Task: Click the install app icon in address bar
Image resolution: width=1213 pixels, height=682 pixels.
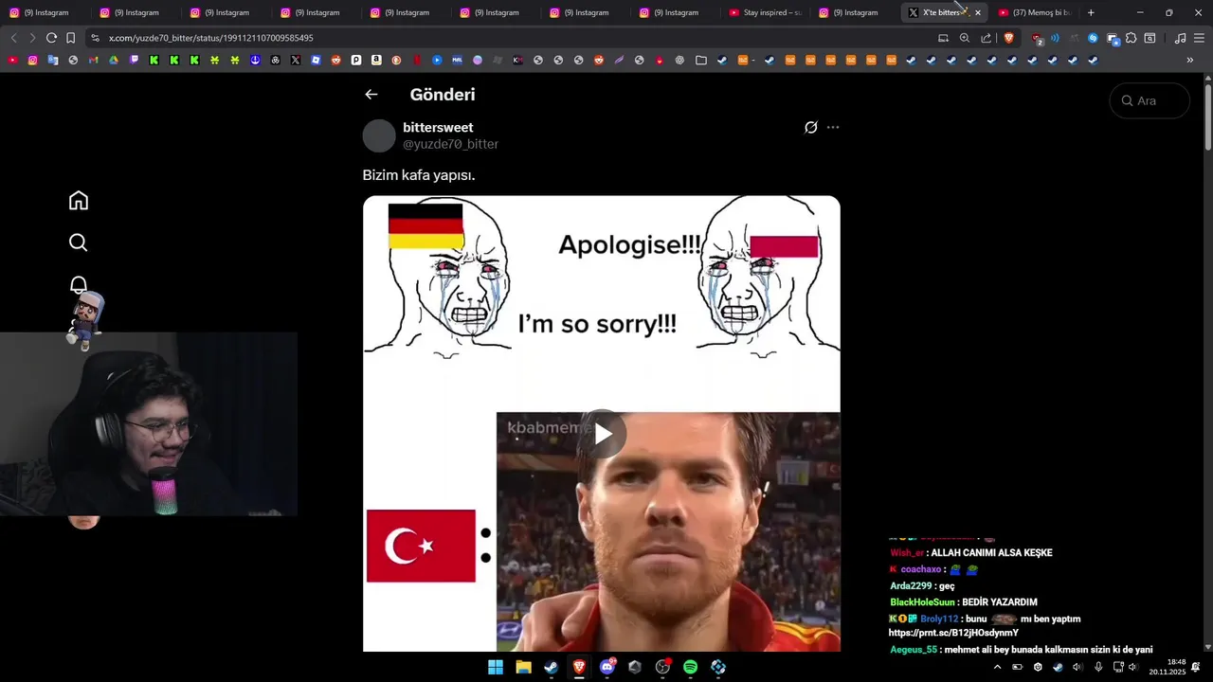Action: tap(943, 38)
